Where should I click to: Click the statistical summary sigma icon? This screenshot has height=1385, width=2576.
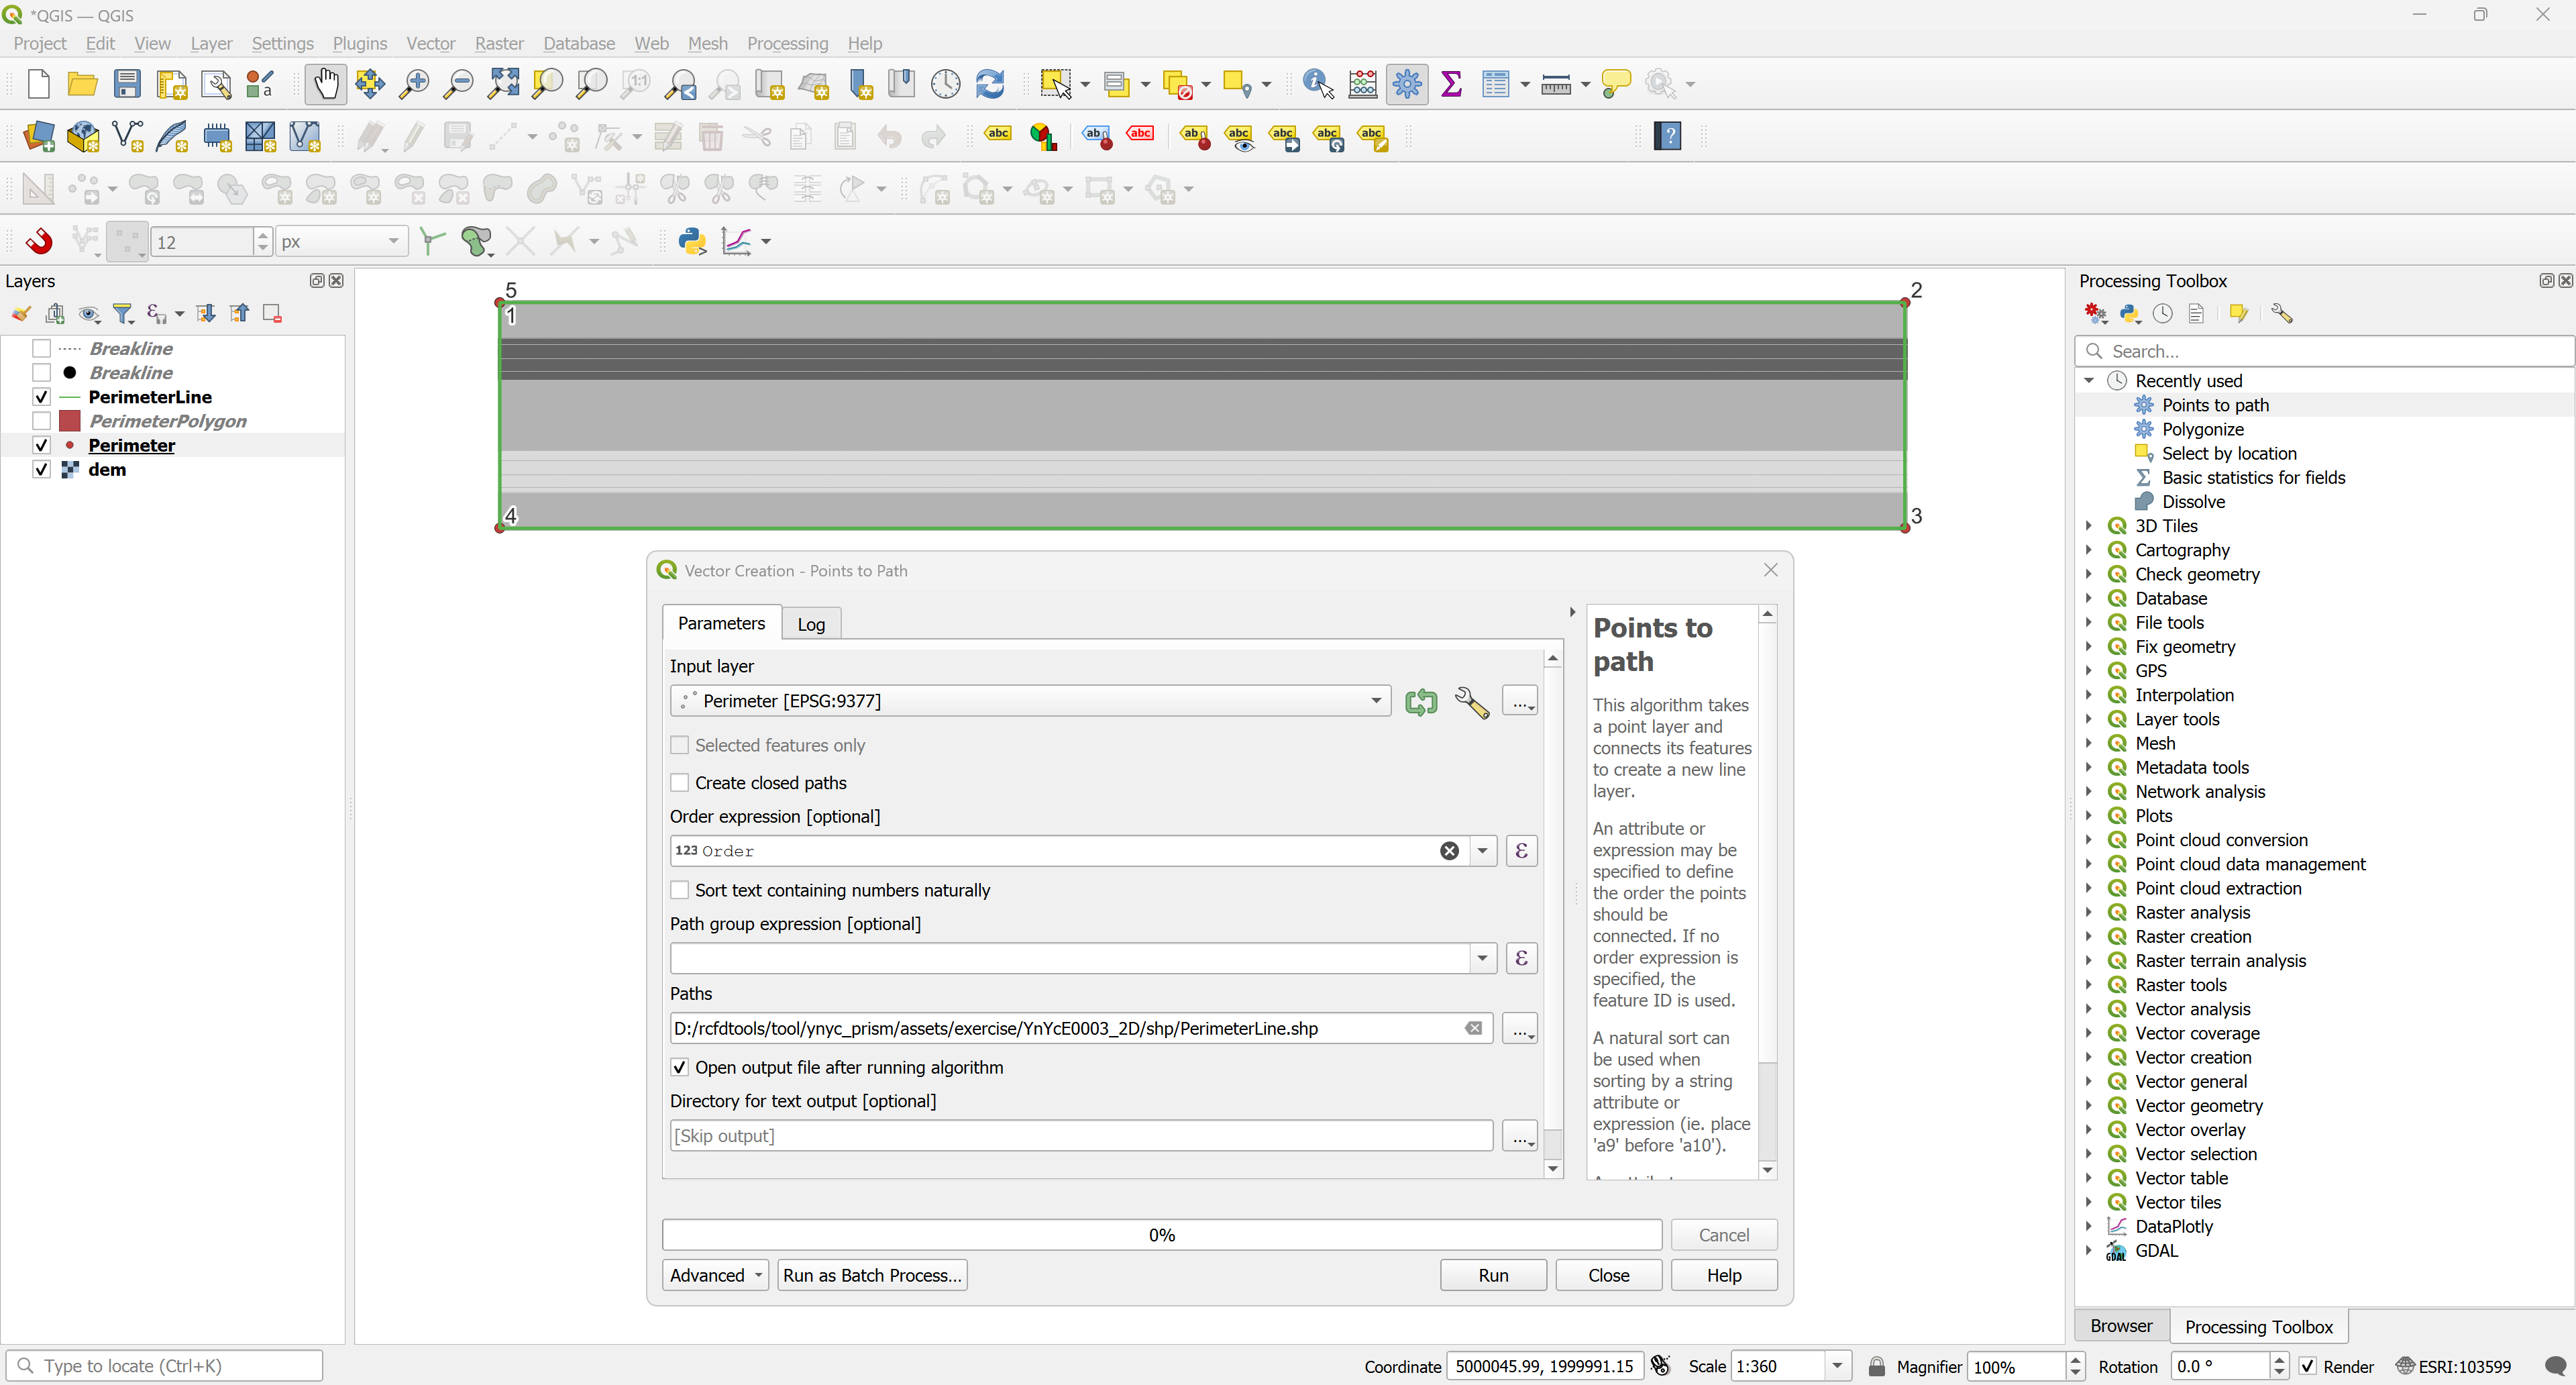1452,84
